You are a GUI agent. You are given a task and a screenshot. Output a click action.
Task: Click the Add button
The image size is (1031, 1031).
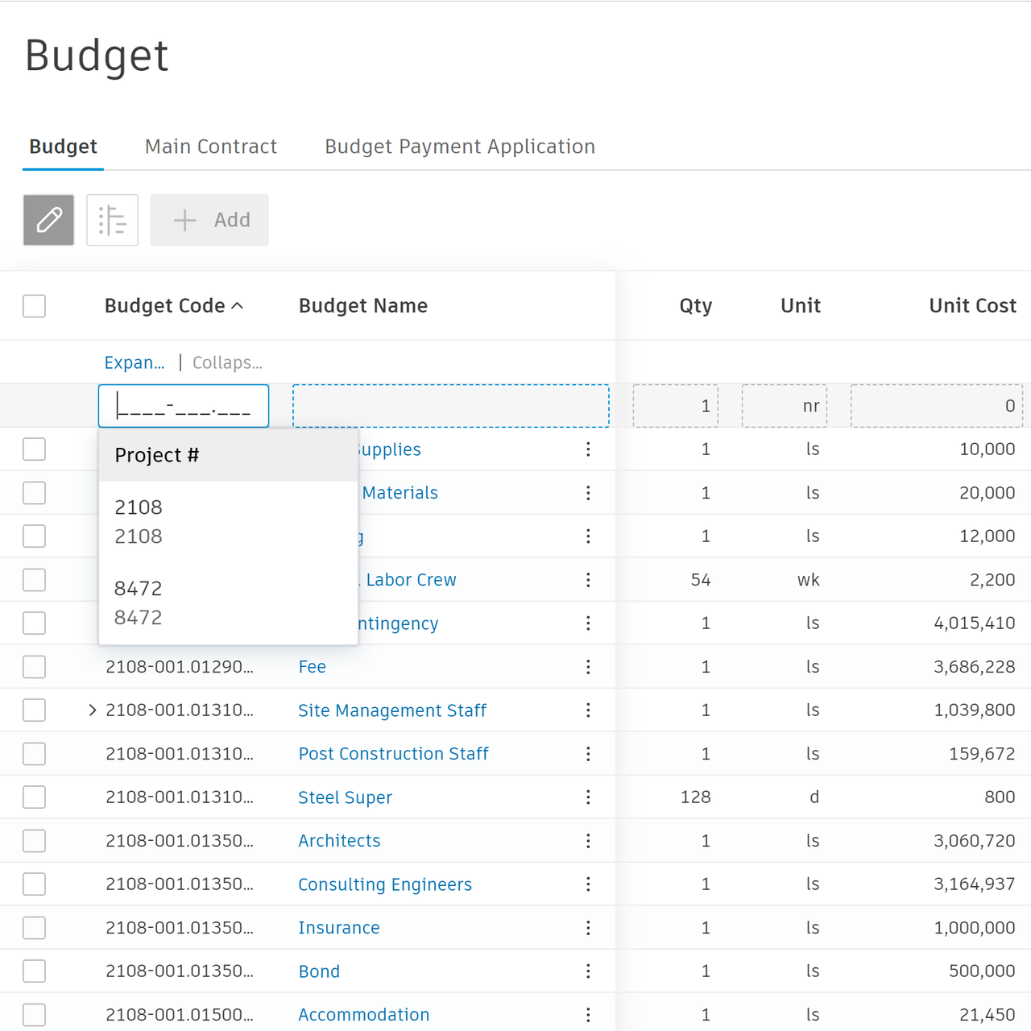[x=209, y=220]
